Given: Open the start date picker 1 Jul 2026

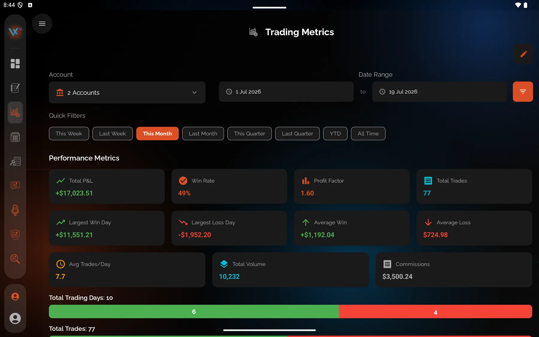Looking at the screenshot, I should (x=286, y=92).
